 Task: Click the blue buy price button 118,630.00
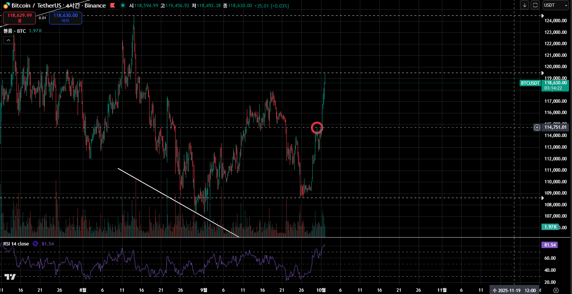tap(66, 18)
